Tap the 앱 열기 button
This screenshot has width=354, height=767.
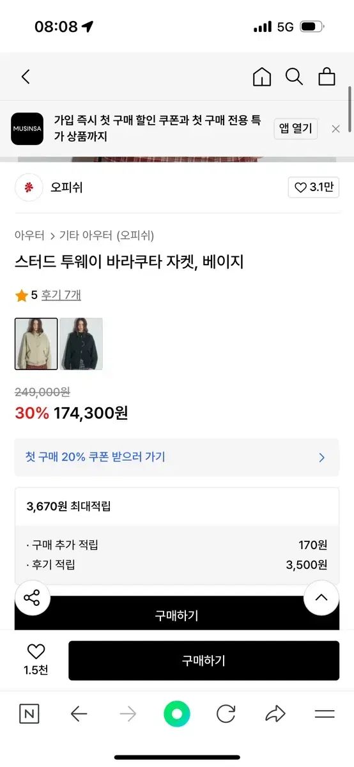point(296,128)
